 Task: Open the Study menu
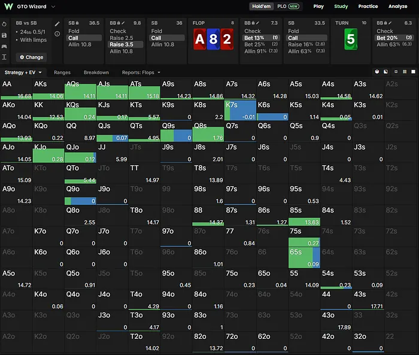tap(341, 7)
